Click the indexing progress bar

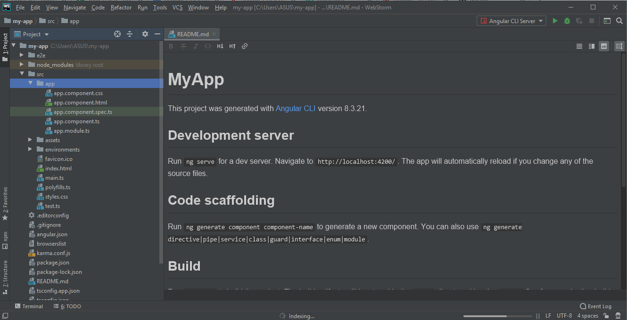(498, 316)
